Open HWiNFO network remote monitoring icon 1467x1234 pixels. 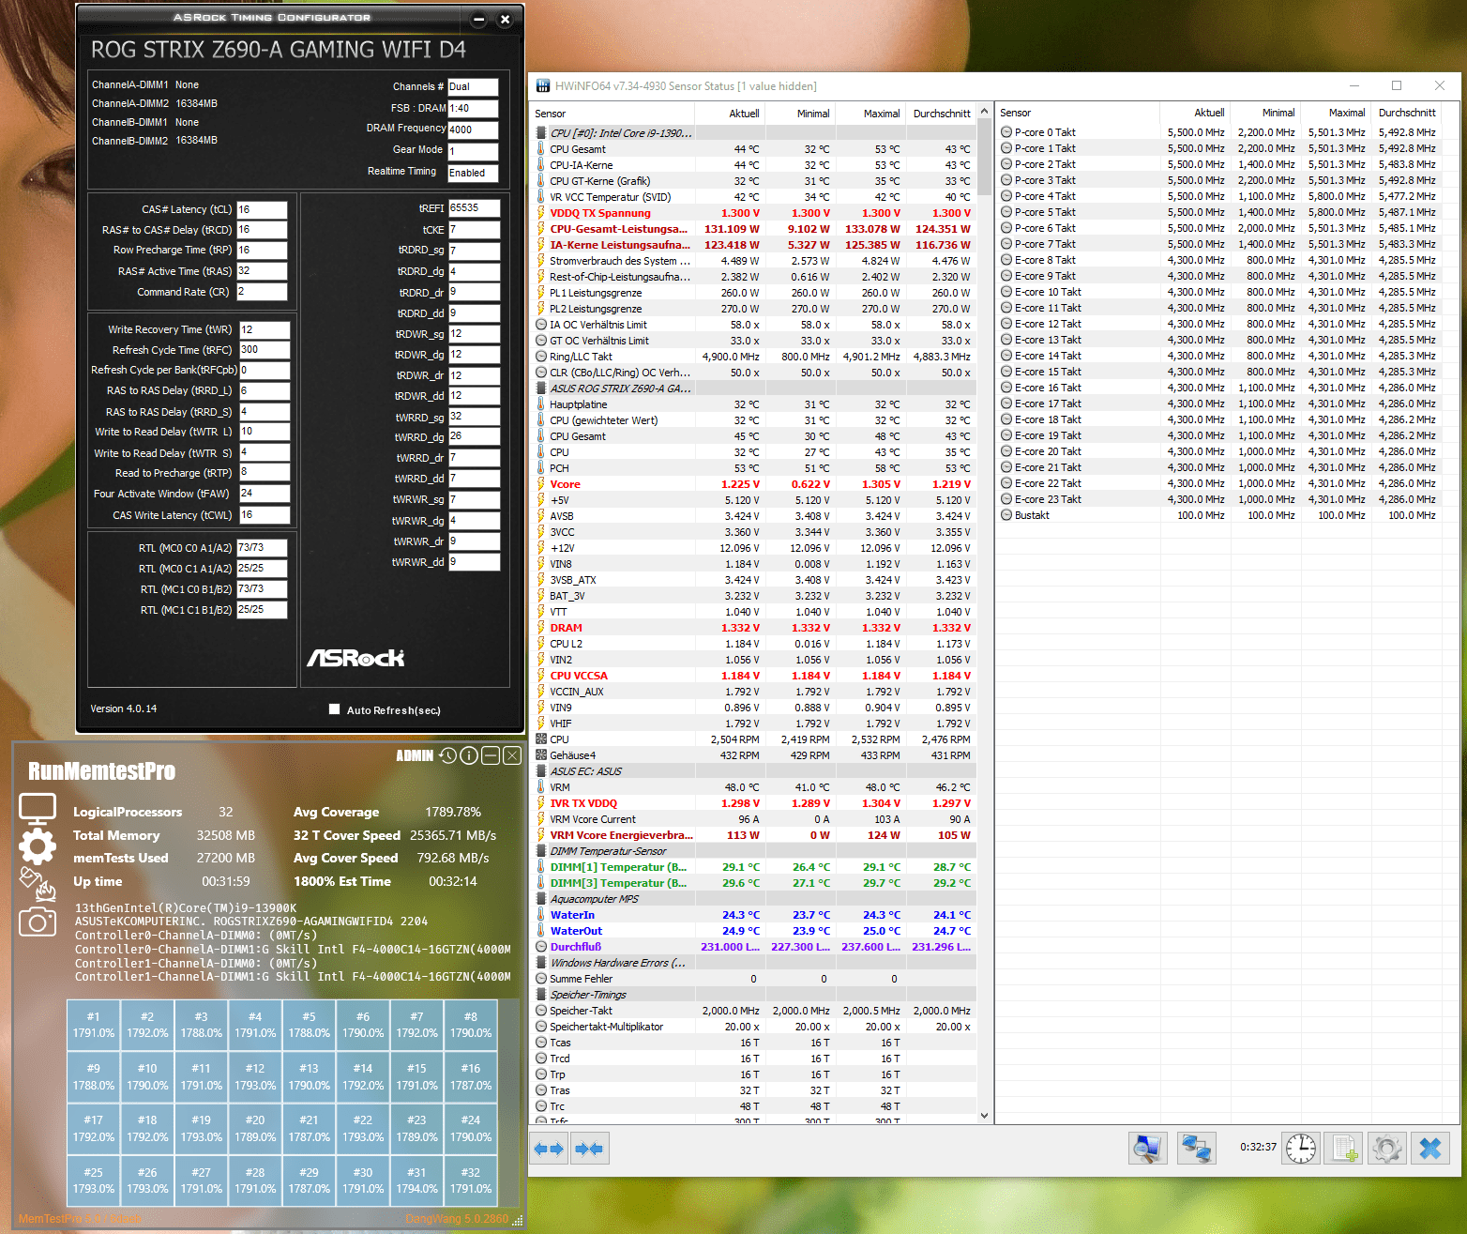click(1196, 1148)
